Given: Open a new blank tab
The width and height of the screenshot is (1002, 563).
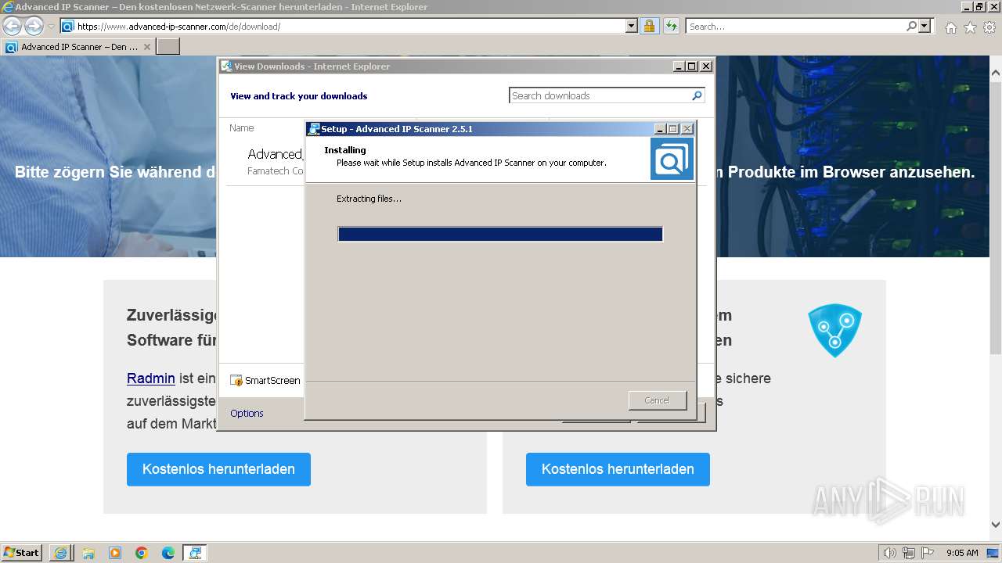Looking at the screenshot, I should click(168, 47).
